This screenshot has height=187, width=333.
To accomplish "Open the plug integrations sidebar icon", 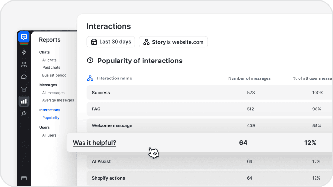I will pos(24,113).
